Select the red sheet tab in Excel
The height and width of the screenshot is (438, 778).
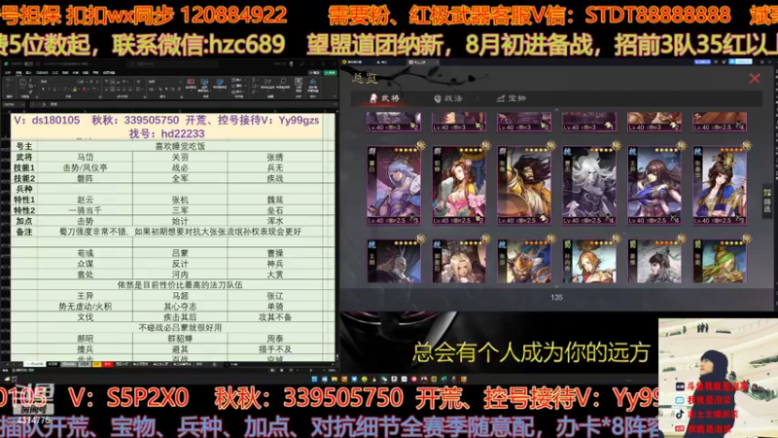click(x=108, y=364)
